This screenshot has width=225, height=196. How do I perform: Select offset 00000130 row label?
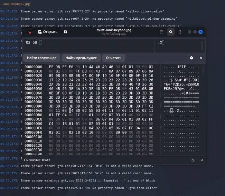click(x=34, y=150)
